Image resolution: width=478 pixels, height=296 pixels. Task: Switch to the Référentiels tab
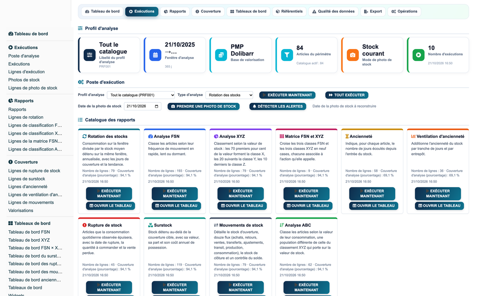(290, 12)
